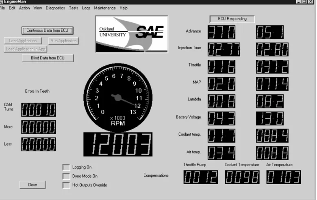
Task: Click the More errors counter display
Action: pos(39,127)
